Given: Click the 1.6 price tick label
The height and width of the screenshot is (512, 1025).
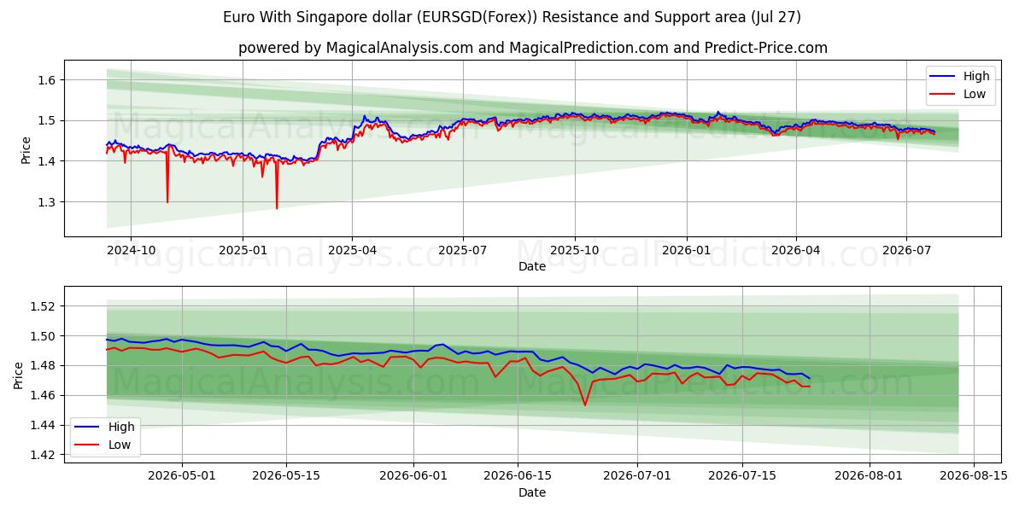Looking at the screenshot, I should point(48,79).
